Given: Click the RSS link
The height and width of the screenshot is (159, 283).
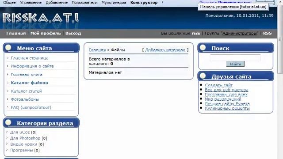Looking at the screenshot, I should pyautogui.click(x=267, y=34).
